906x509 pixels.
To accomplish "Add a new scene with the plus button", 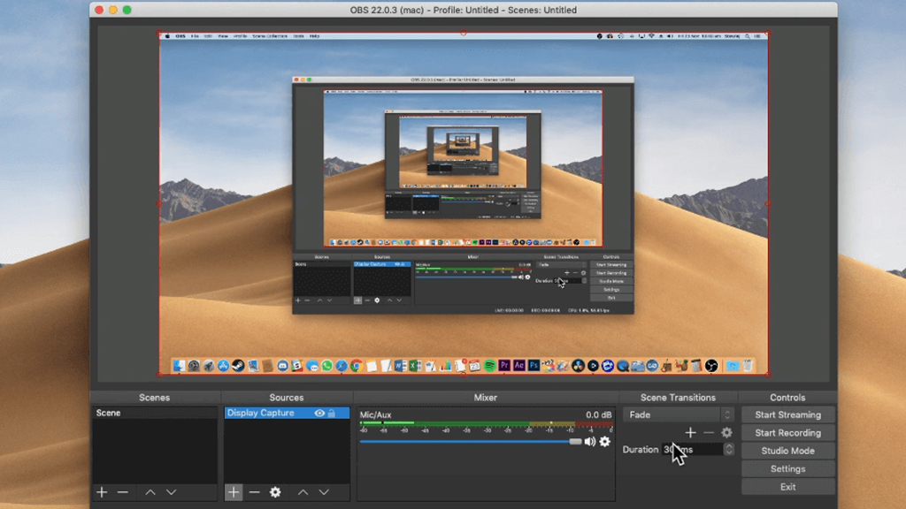I will [x=102, y=492].
